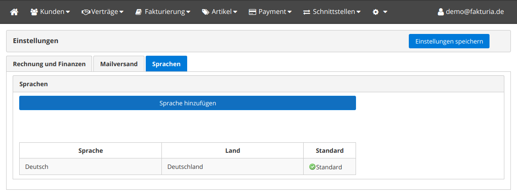
Task: Click the Verträge handshake icon
Action: 86,12
